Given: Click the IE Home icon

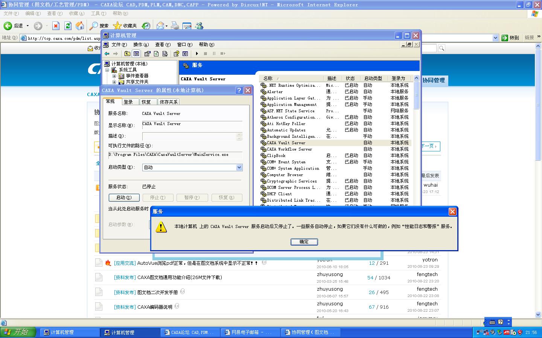Looking at the screenshot, I should click(x=80, y=26).
